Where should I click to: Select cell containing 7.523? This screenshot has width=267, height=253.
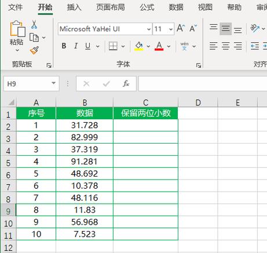tap(85, 234)
